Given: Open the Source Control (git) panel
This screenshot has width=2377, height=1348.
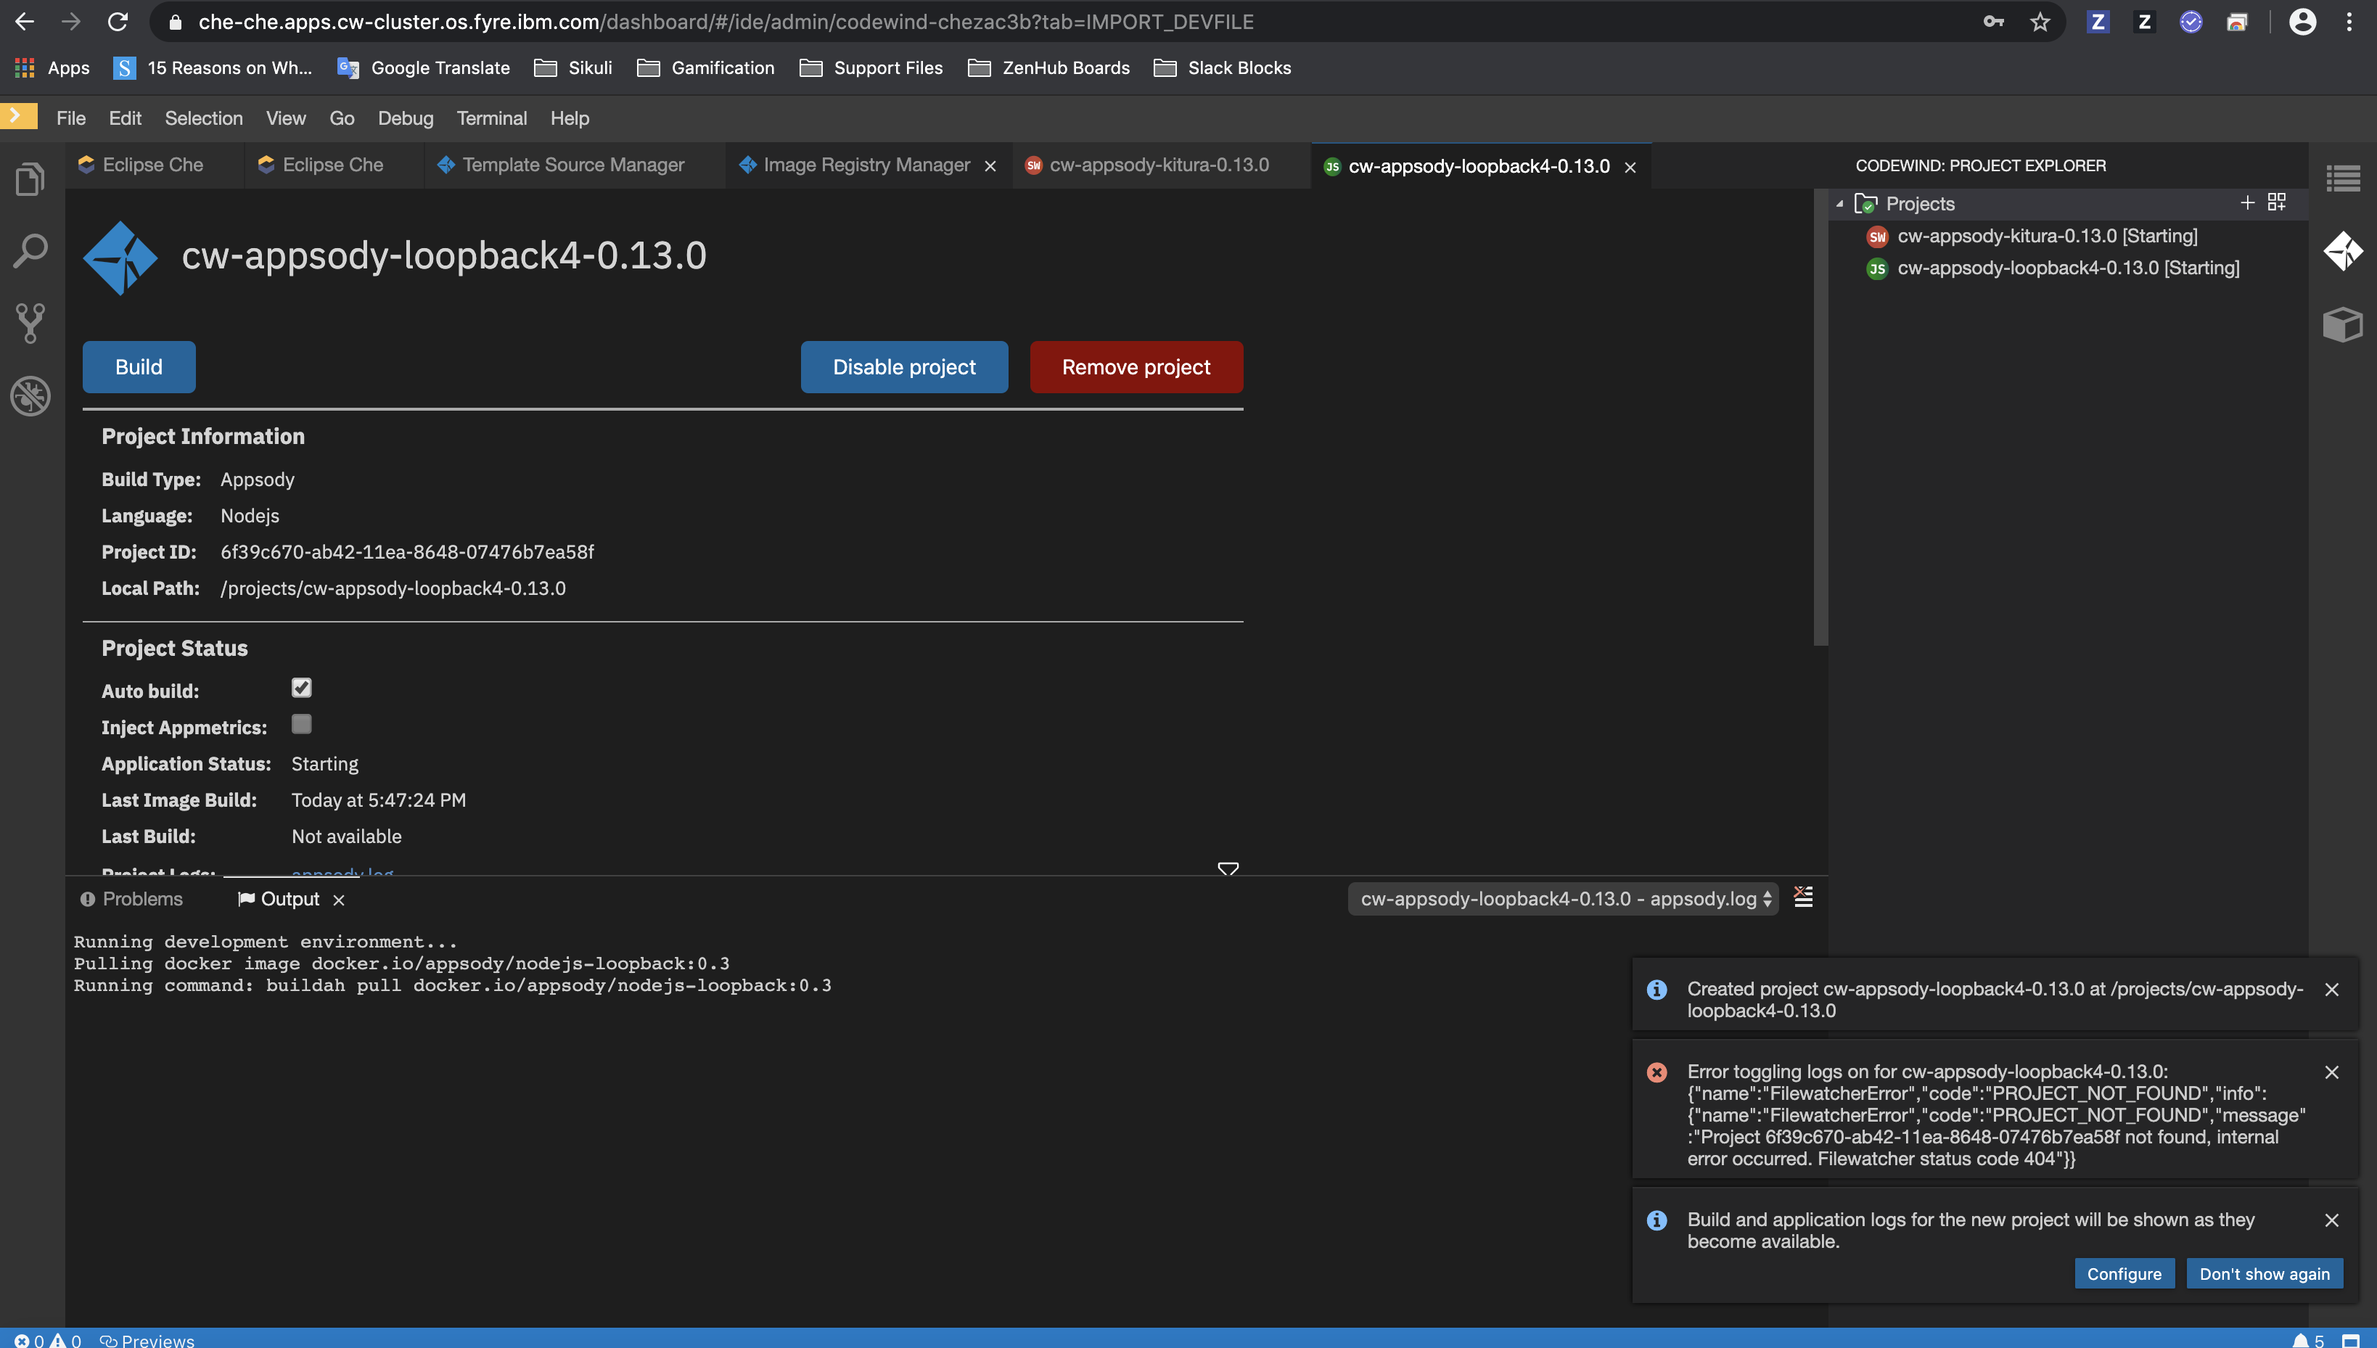Looking at the screenshot, I should [x=30, y=323].
